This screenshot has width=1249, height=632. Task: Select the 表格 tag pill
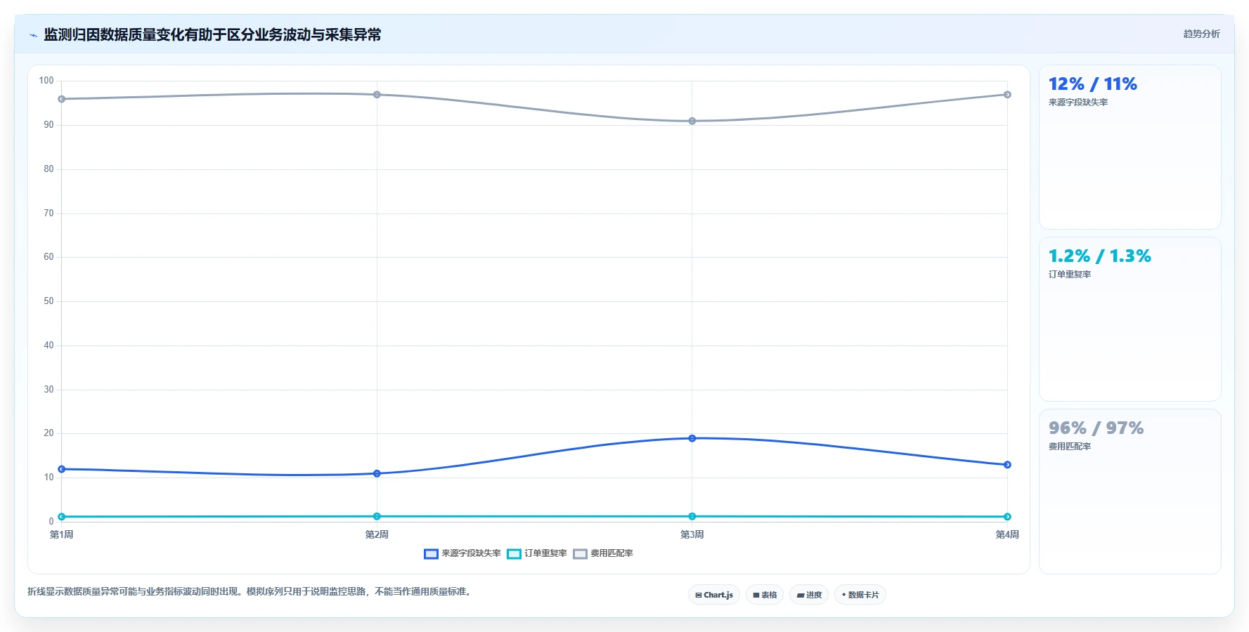pos(765,595)
